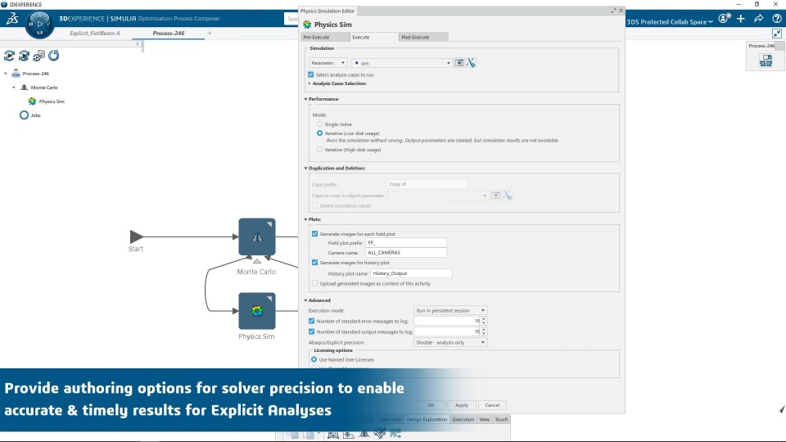Click the collapse view arrows icon at top right
Viewport: 786px width, 442px height.
click(x=777, y=34)
